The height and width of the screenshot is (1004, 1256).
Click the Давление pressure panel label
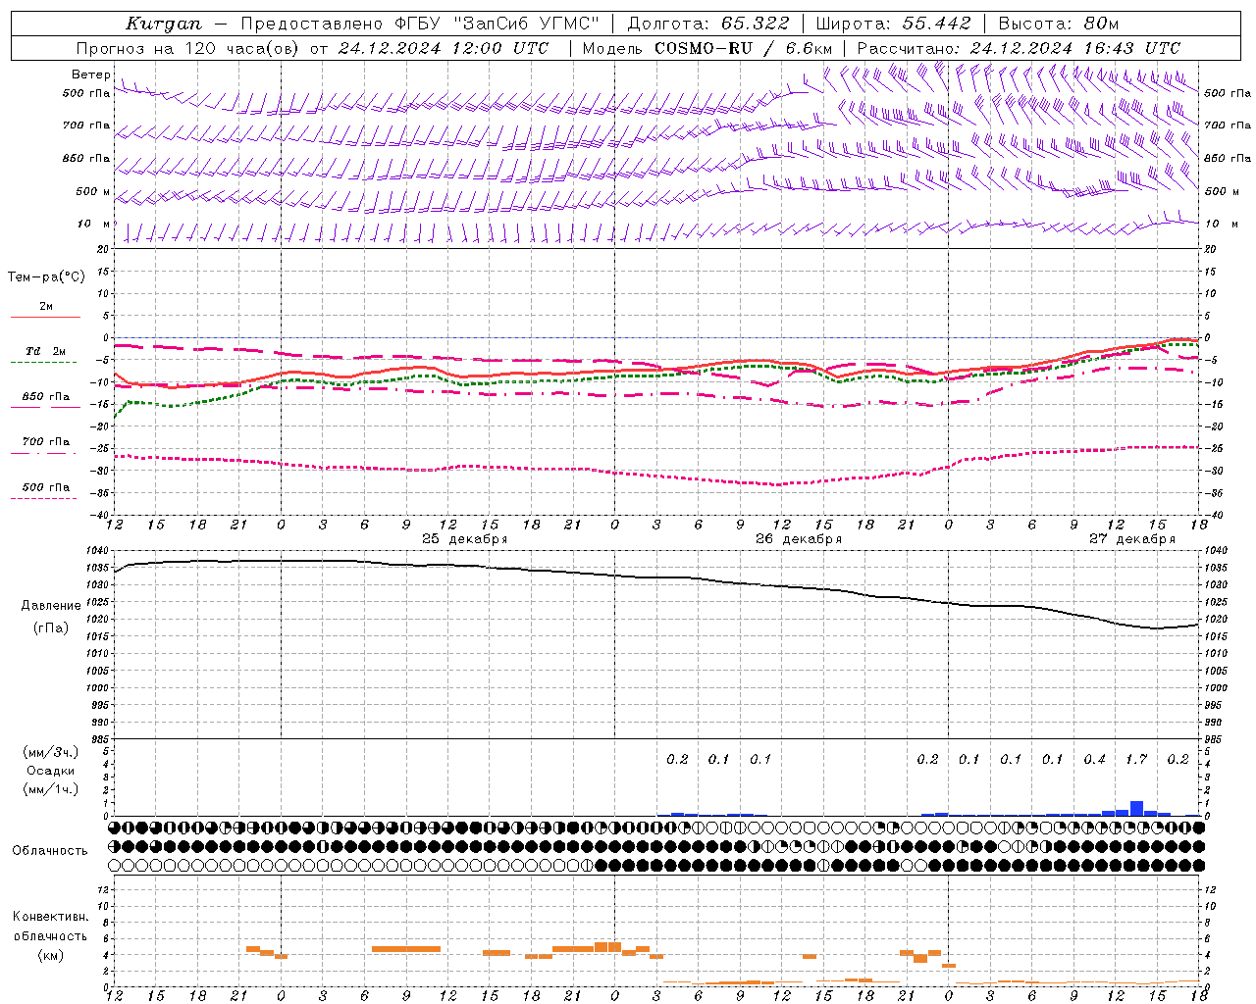point(51,606)
